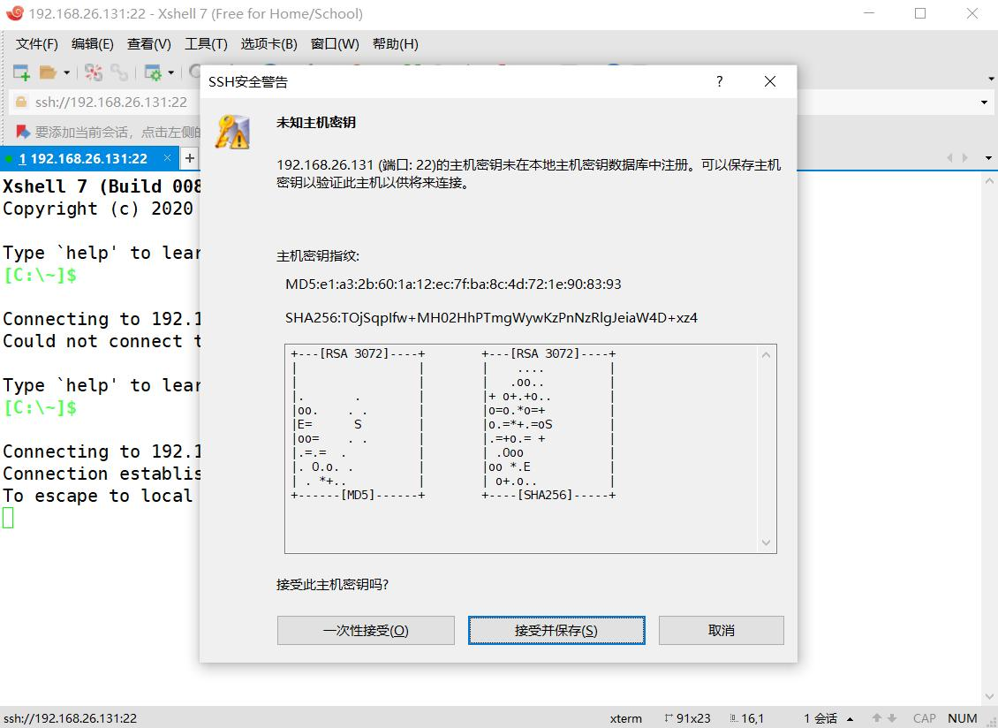The width and height of the screenshot is (998, 728).
Task: Close the SSH安全警告 dialog
Action: tap(770, 81)
